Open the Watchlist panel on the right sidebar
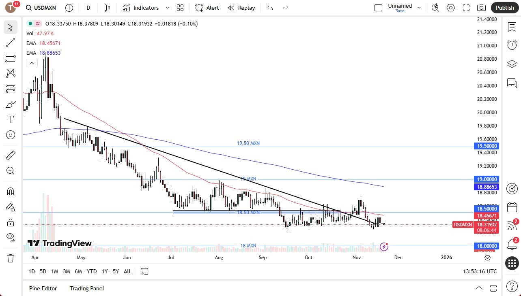 (512, 27)
